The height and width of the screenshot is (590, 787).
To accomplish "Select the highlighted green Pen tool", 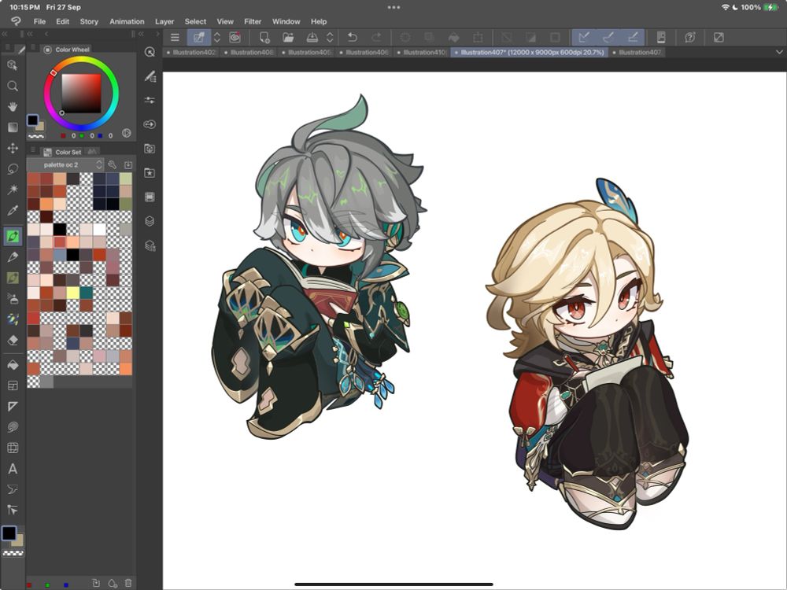I will (13, 236).
